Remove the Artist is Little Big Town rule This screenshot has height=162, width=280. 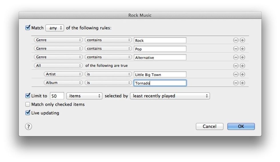coord(236,74)
